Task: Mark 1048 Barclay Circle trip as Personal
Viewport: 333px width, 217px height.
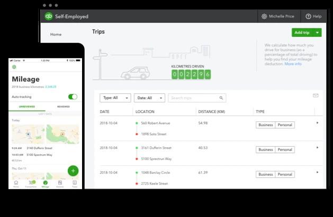Action: coord(285,174)
